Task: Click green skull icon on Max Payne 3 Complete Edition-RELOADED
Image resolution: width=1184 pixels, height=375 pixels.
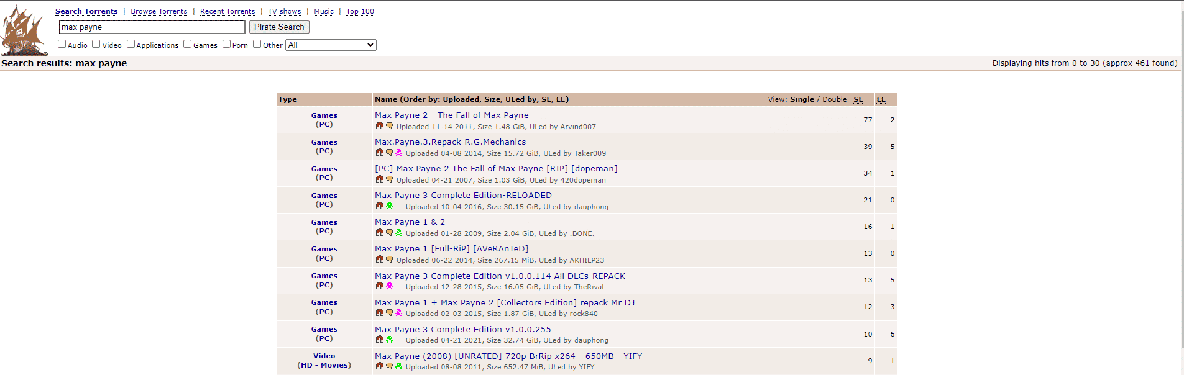Action: (x=389, y=206)
